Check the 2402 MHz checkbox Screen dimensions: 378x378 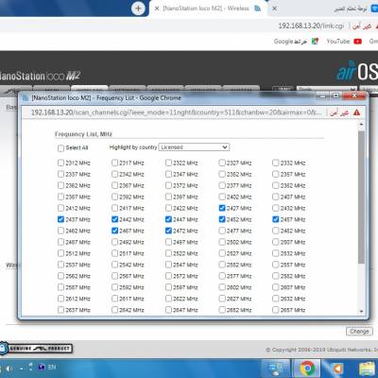pos(222,197)
